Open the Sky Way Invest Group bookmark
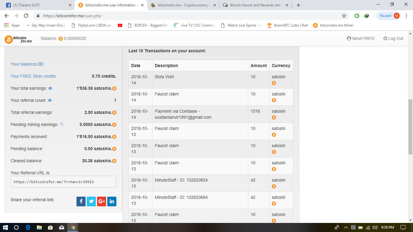Screen dimensions: 413x232 (45, 25)
